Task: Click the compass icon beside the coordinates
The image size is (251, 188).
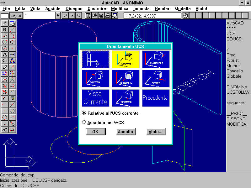Action: 186,16
